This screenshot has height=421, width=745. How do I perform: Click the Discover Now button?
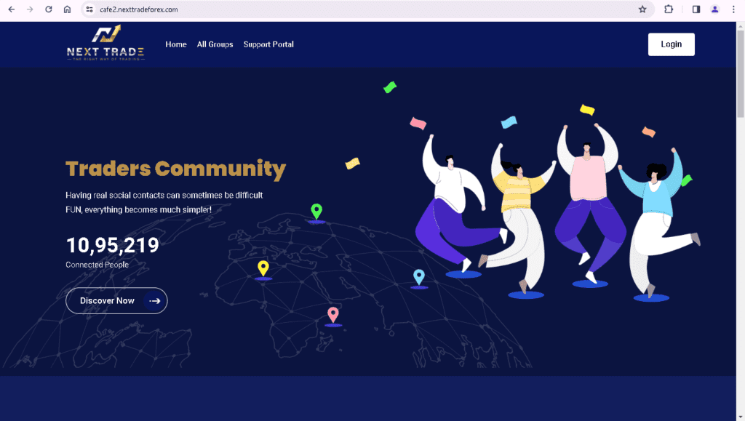(116, 301)
